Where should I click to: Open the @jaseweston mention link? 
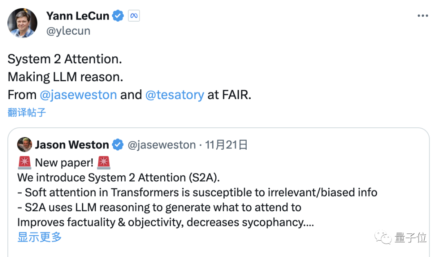pyautogui.click(x=78, y=95)
